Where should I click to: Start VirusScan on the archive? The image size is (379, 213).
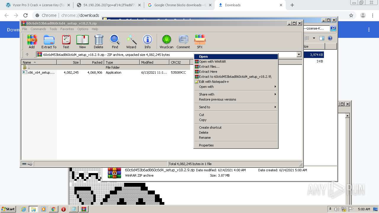[x=166, y=42]
